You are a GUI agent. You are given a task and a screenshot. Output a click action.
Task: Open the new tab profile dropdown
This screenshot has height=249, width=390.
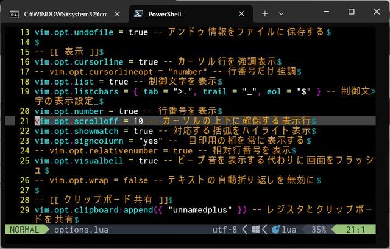(281, 13)
